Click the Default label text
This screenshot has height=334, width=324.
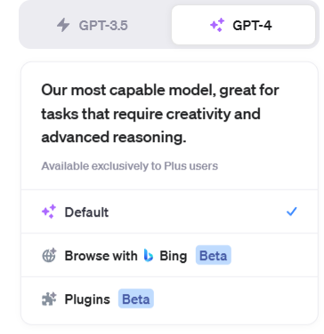pos(86,212)
